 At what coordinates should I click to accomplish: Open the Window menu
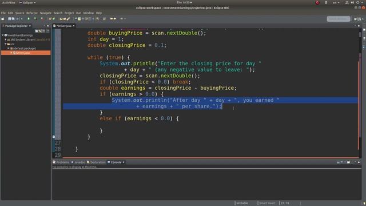click(x=89, y=13)
